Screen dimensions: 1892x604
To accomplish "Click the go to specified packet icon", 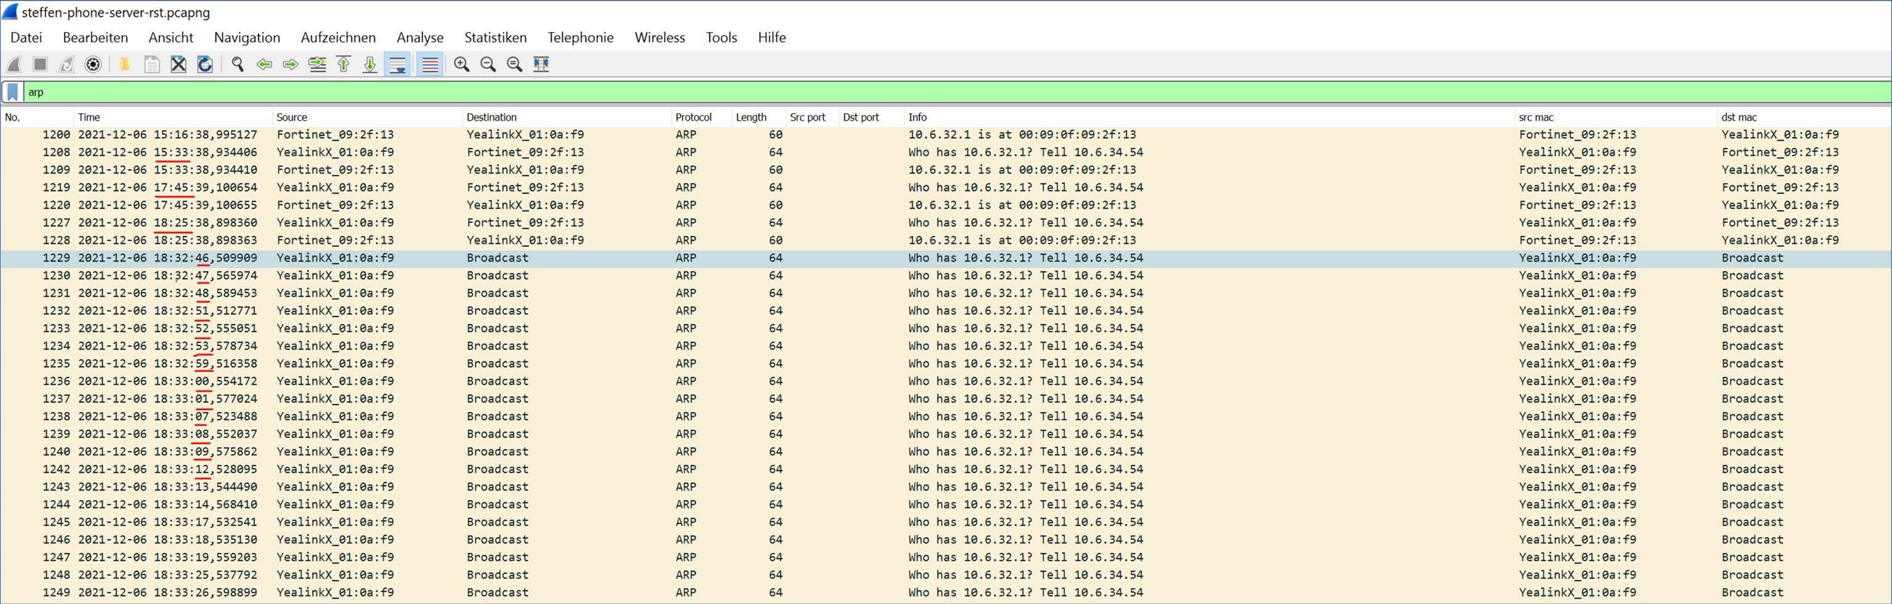I will tap(317, 65).
